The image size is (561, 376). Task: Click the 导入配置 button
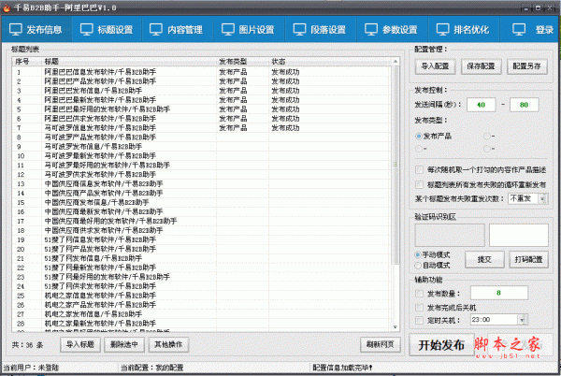click(x=435, y=66)
